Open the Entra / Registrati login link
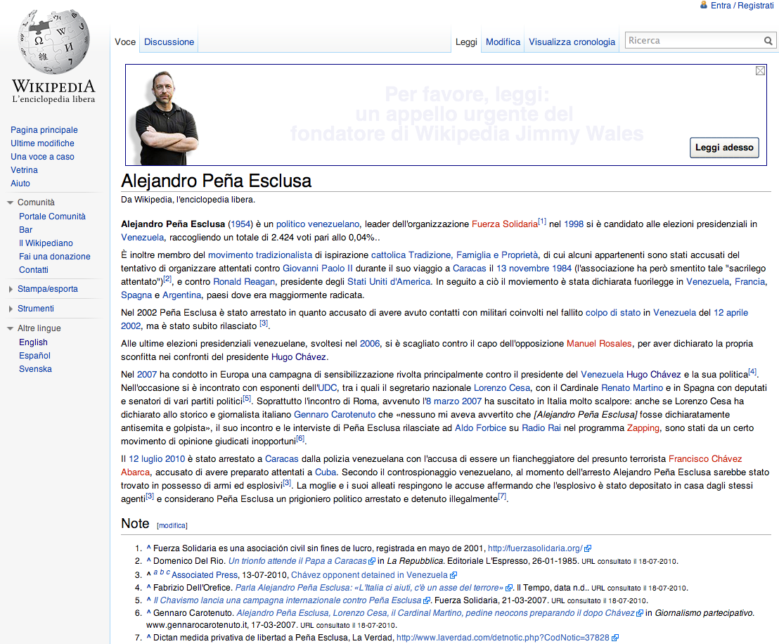This screenshot has width=779, height=644. tap(742, 6)
